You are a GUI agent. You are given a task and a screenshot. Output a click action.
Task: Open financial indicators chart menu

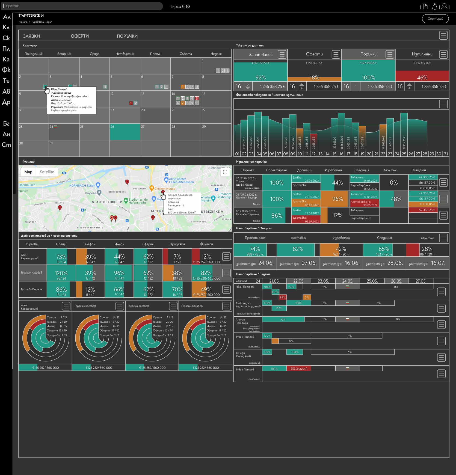(443, 104)
